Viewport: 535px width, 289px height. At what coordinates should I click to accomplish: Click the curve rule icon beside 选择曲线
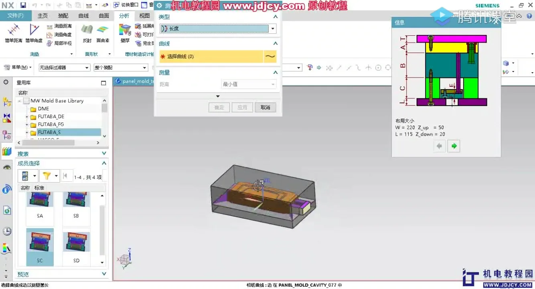(270, 57)
